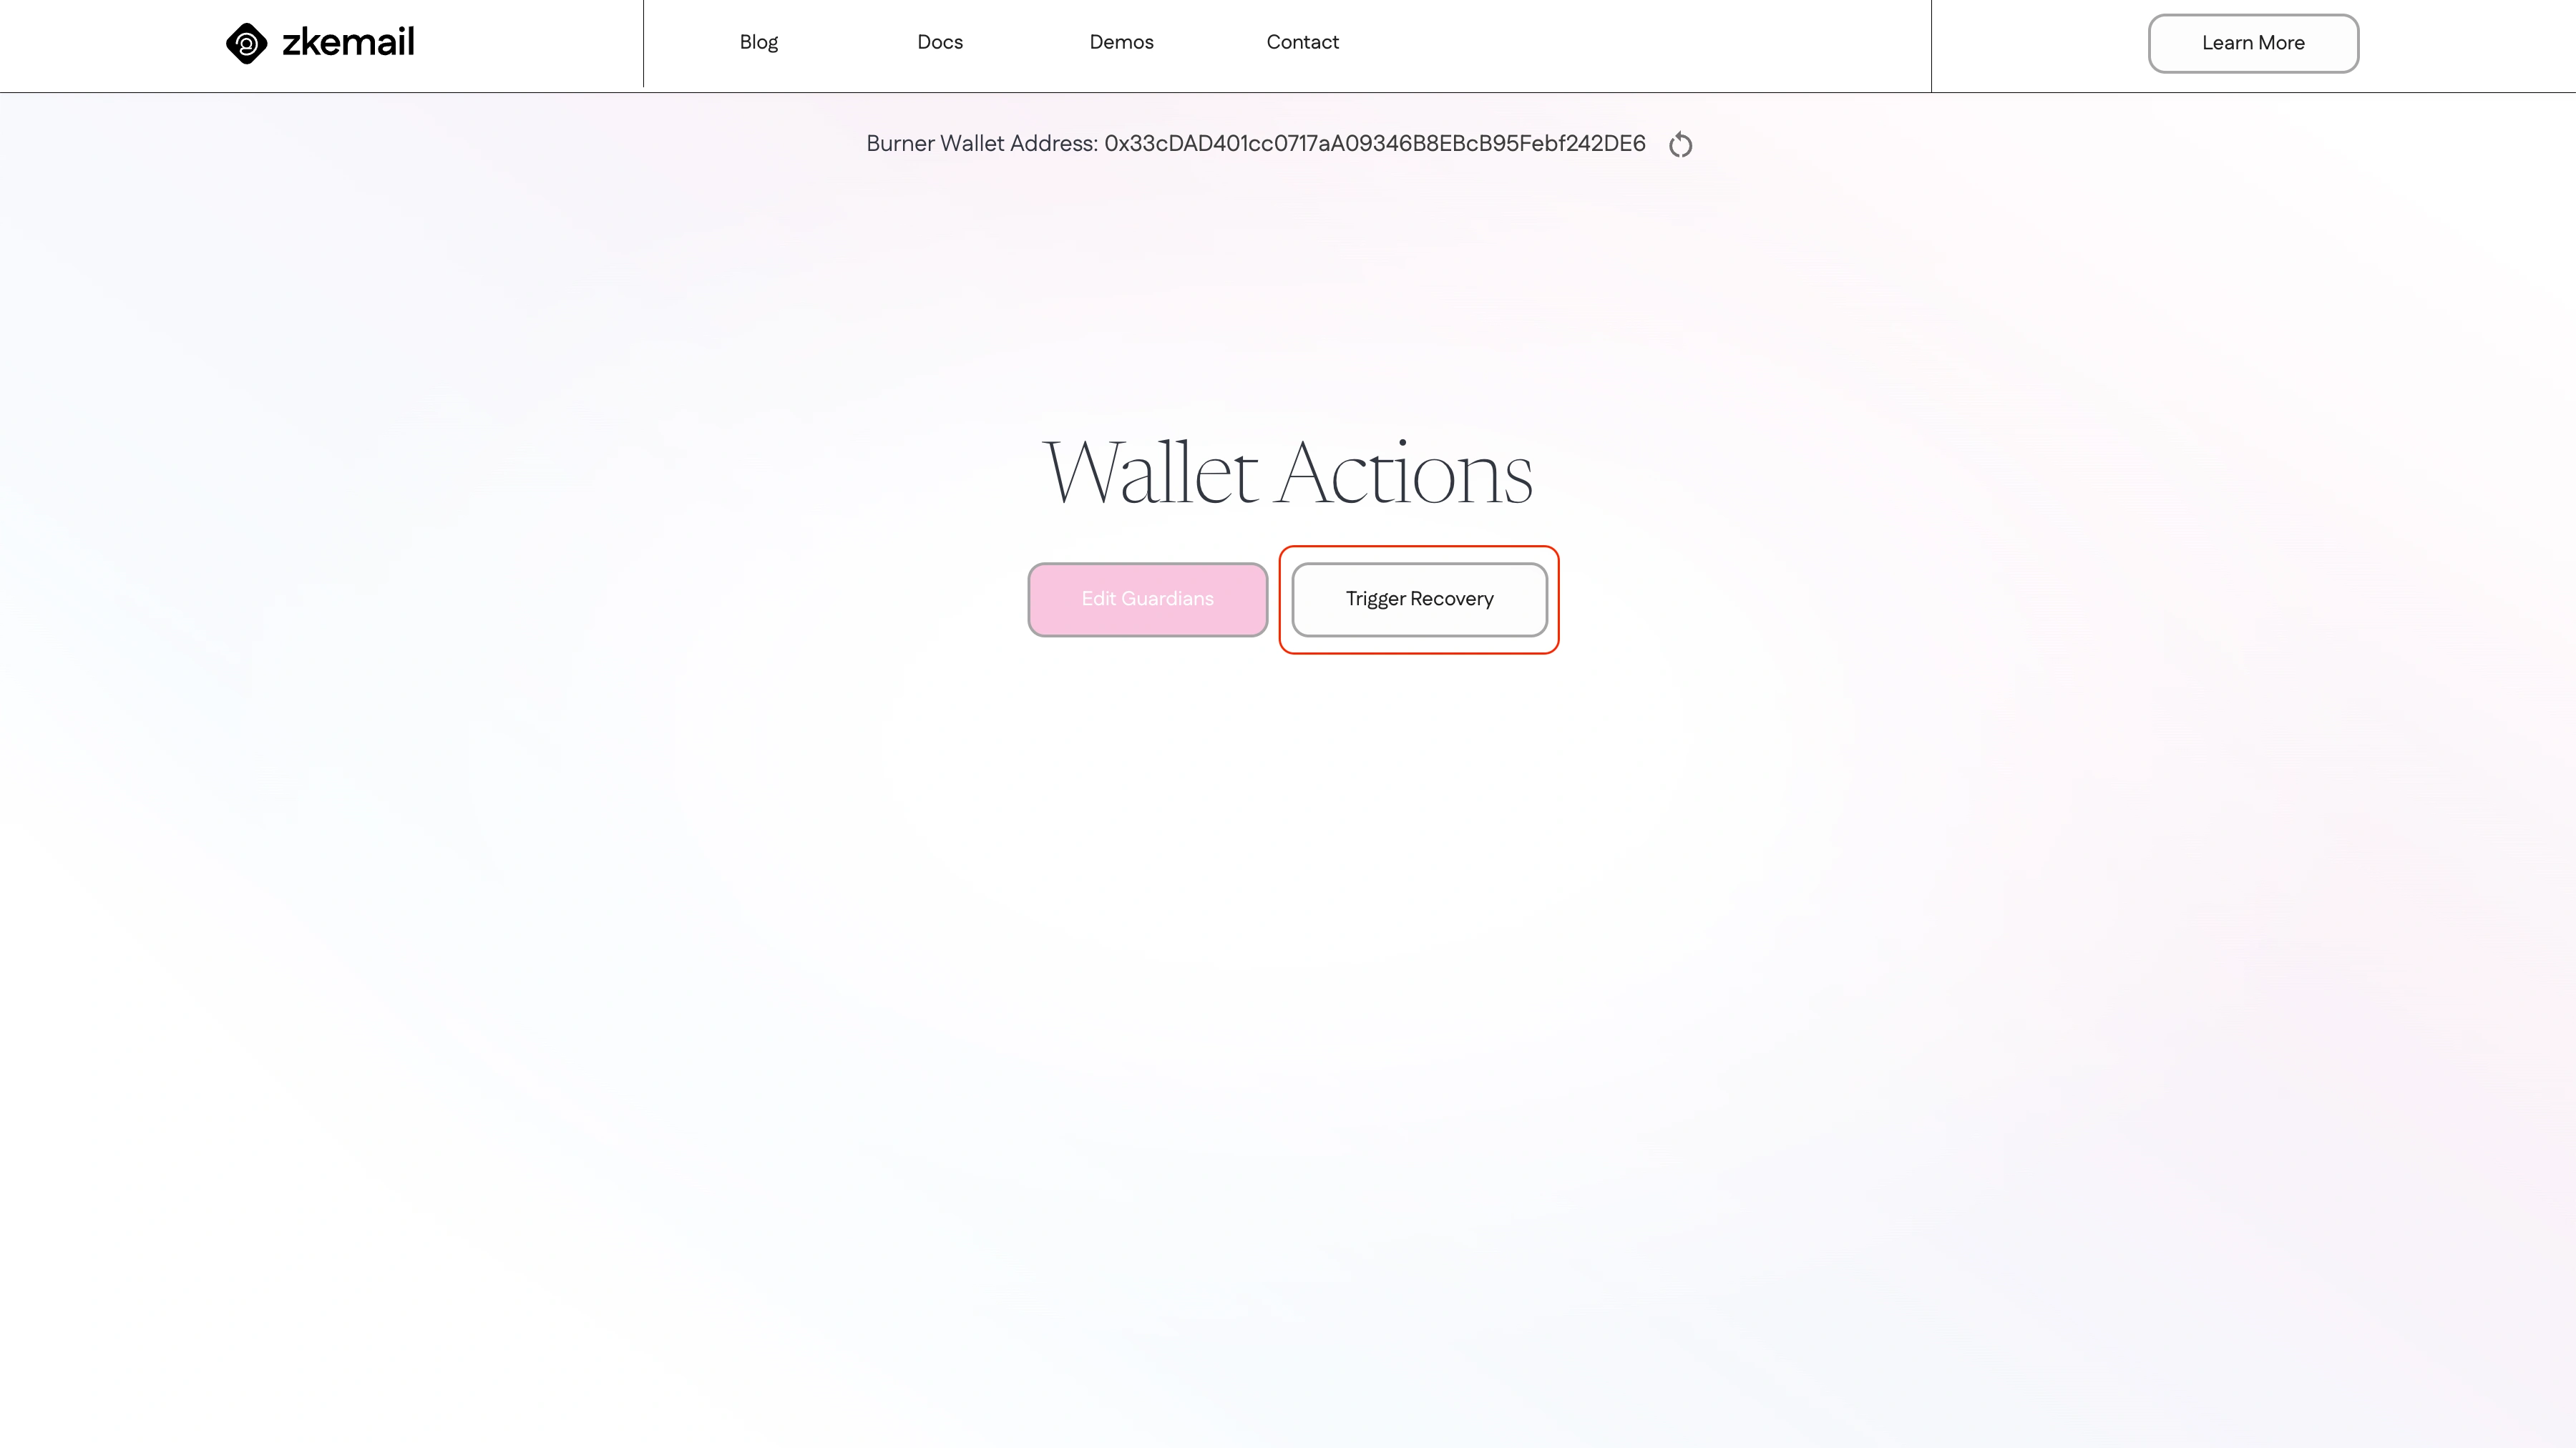Click the Contact navigation link
This screenshot has width=2576, height=1448.
(x=1302, y=42)
